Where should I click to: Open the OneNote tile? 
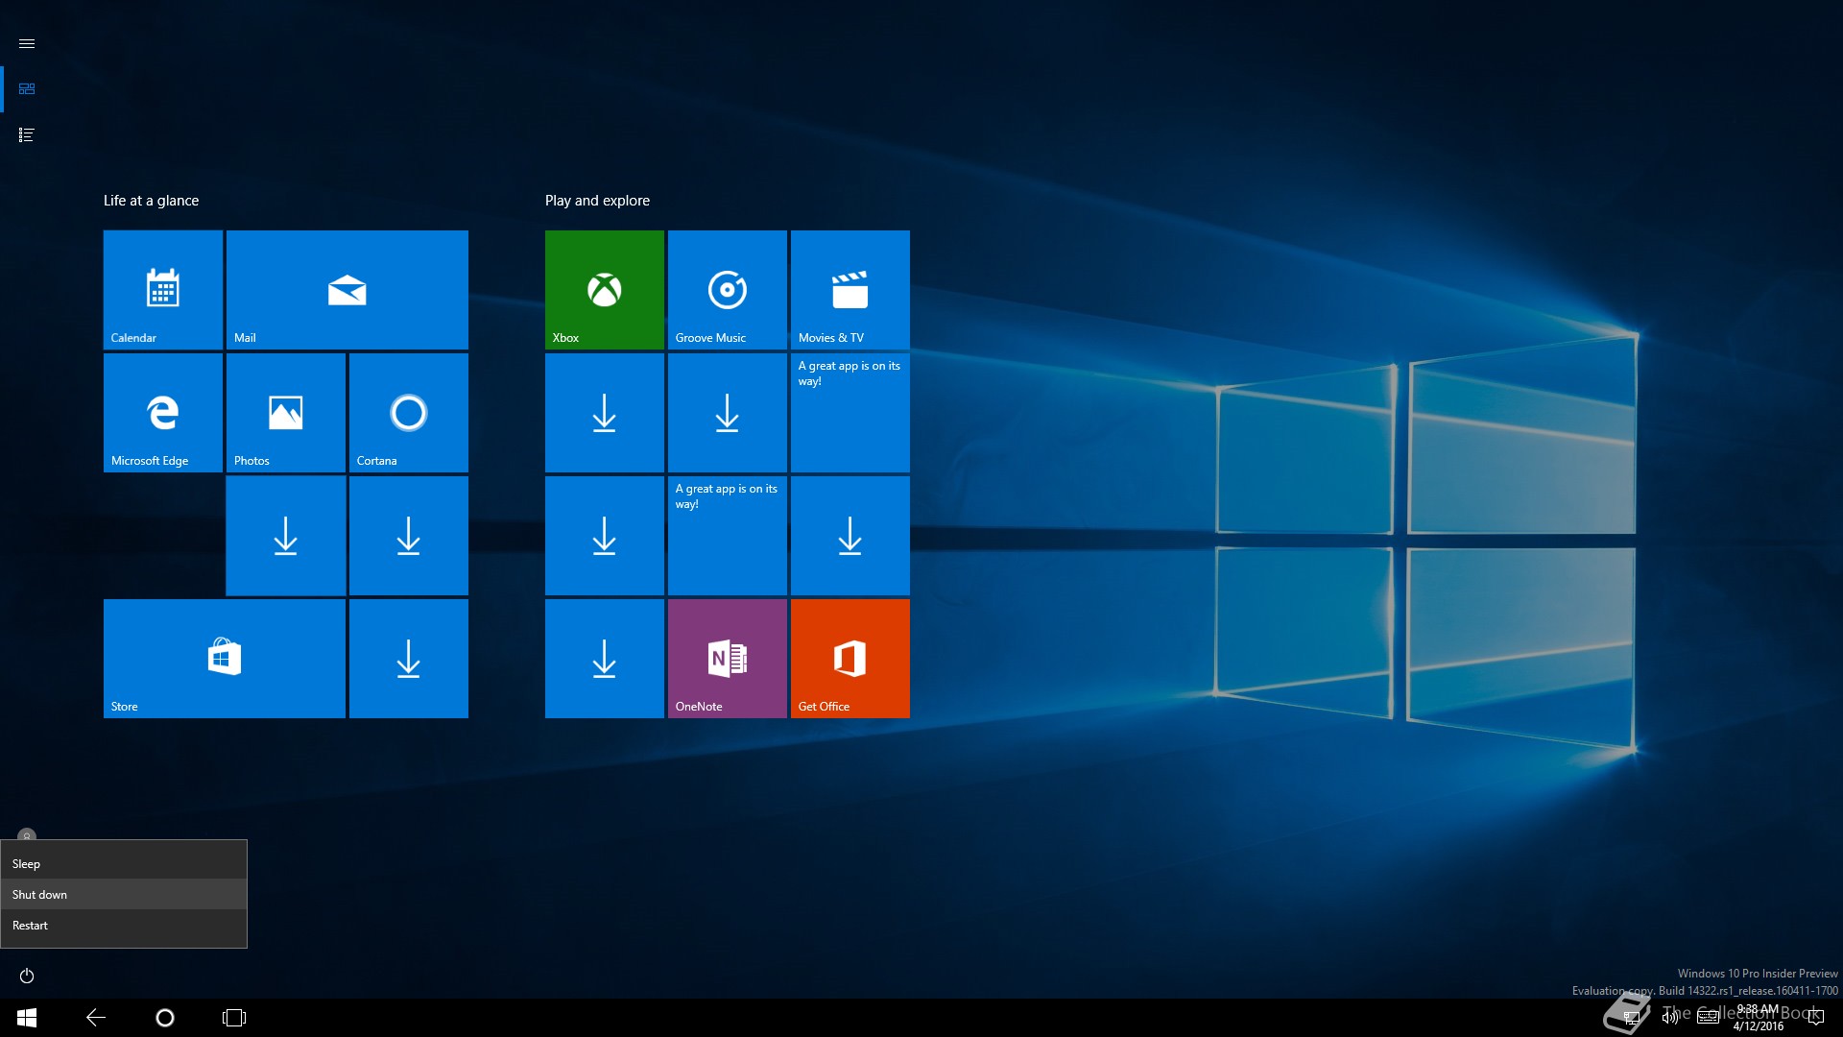(x=728, y=659)
